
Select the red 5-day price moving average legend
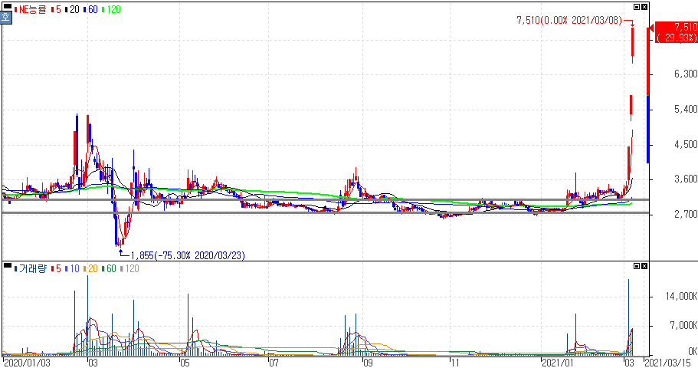click(56, 9)
